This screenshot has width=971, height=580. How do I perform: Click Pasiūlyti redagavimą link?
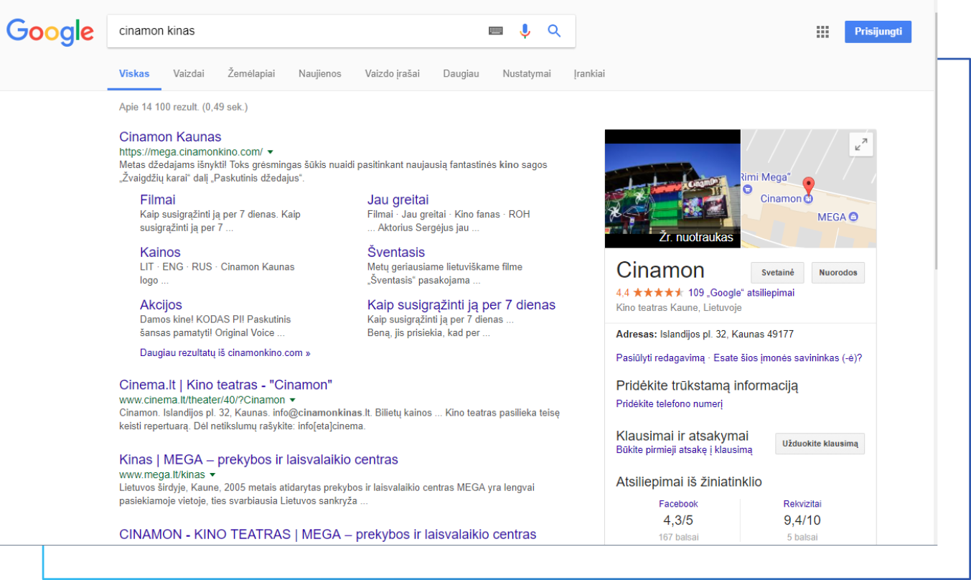660,357
